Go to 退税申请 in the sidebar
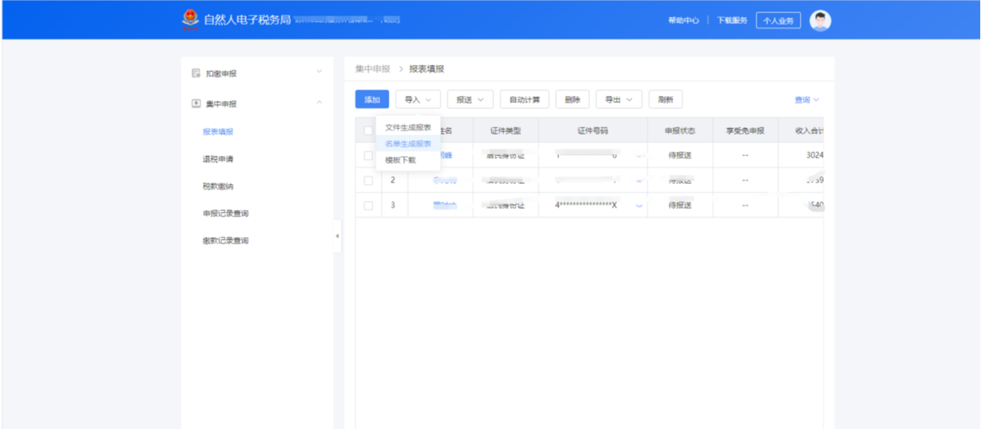Screen dimensions: 981x429 [218, 159]
